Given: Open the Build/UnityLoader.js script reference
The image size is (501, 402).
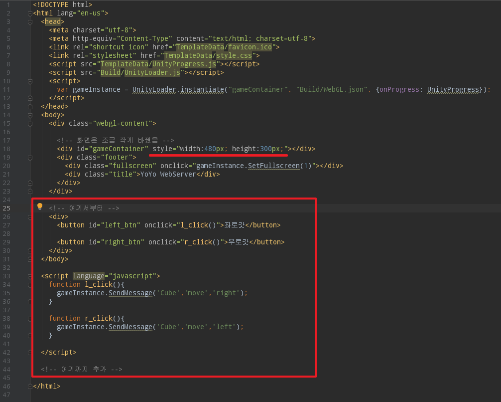Looking at the screenshot, I should point(140,73).
